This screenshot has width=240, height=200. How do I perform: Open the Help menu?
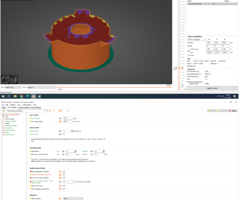click(x=34, y=105)
